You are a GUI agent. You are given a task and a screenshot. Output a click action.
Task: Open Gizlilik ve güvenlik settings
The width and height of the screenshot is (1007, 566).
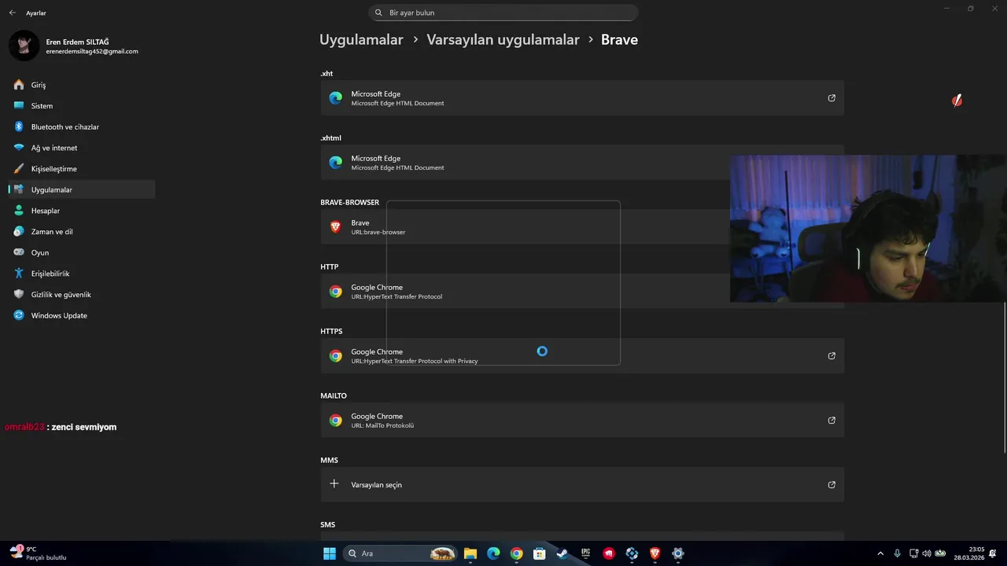click(x=82, y=295)
